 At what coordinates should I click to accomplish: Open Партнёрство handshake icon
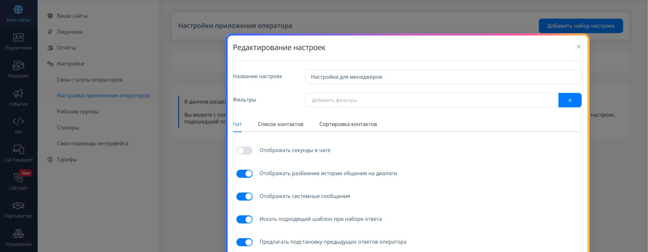[x=18, y=205]
